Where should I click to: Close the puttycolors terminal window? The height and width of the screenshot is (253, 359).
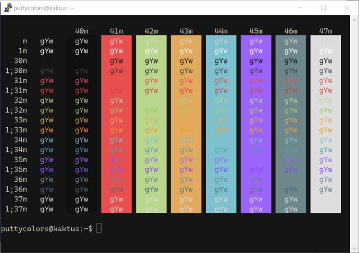(x=348, y=8)
